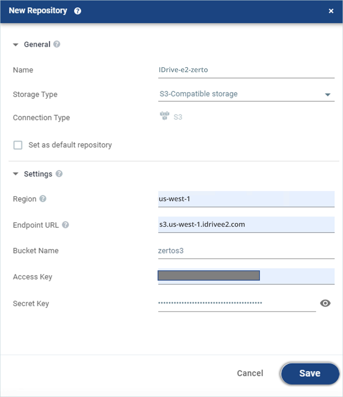Click into the Name input field
Screen dimensions: 343x397
point(246,70)
